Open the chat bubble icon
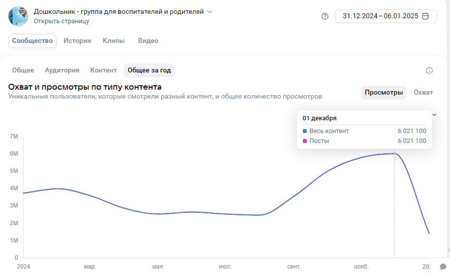This screenshot has width=450, height=274. pos(443,267)
